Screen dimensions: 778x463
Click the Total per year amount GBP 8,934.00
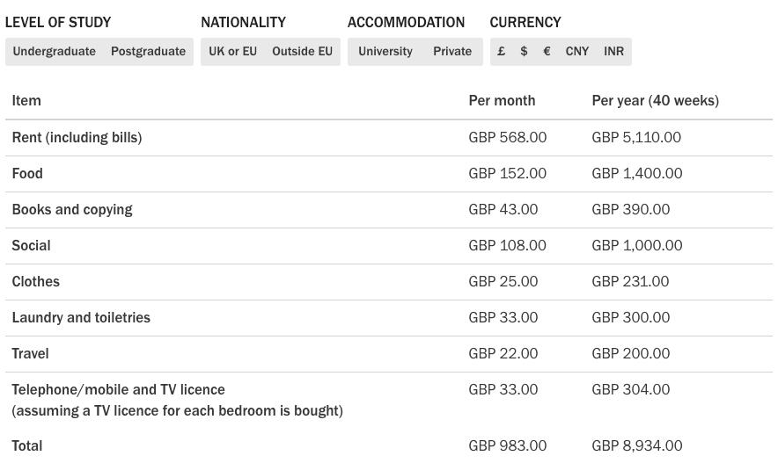tap(636, 446)
